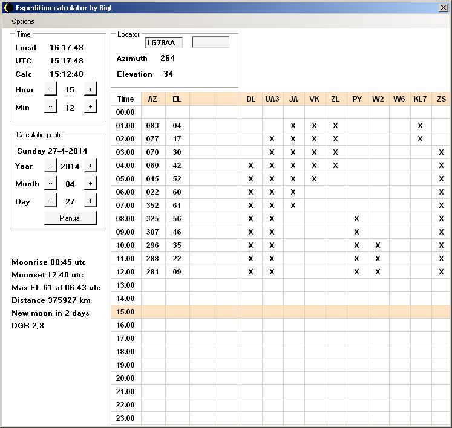Increase the Min value
The image size is (452, 428).
pos(90,107)
